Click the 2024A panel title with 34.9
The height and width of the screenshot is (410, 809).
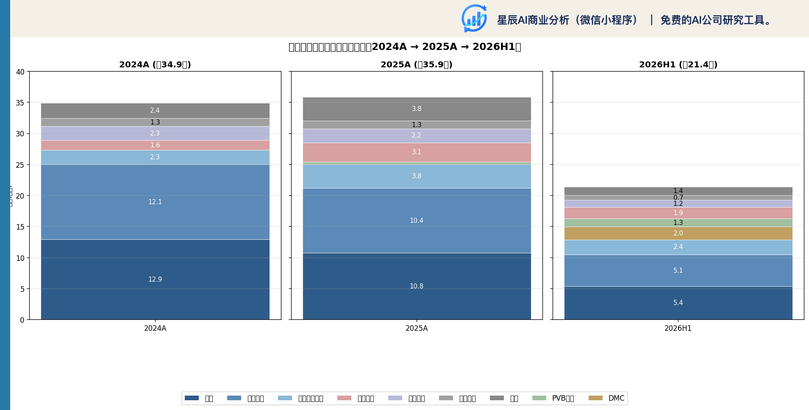coord(155,65)
